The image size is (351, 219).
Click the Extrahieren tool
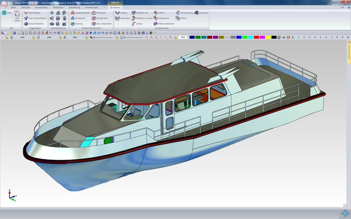161,18
